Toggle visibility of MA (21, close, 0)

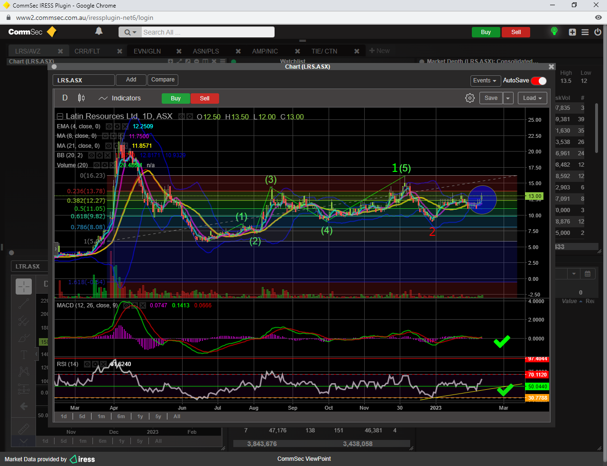109,146
